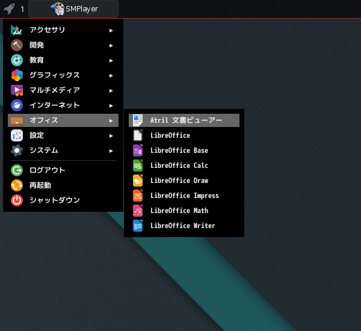
Task: Open the 設定 menu entry
Action: pyautogui.click(x=63, y=135)
